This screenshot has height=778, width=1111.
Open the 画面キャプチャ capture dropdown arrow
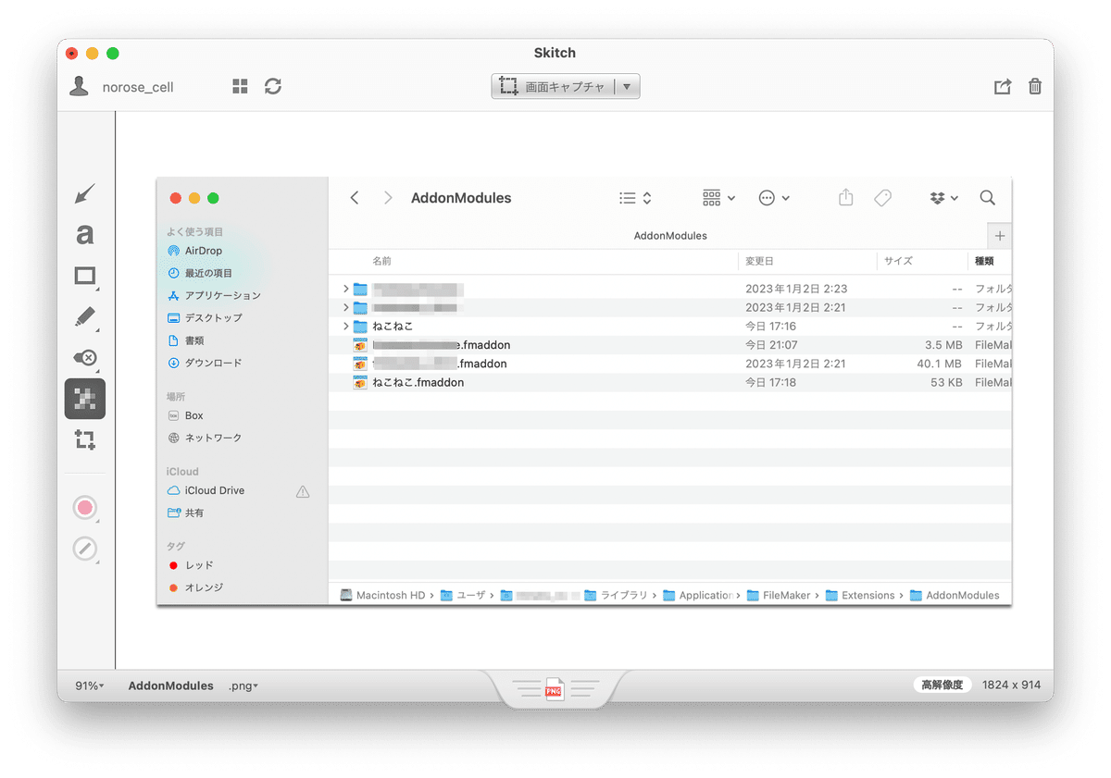pyautogui.click(x=628, y=85)
